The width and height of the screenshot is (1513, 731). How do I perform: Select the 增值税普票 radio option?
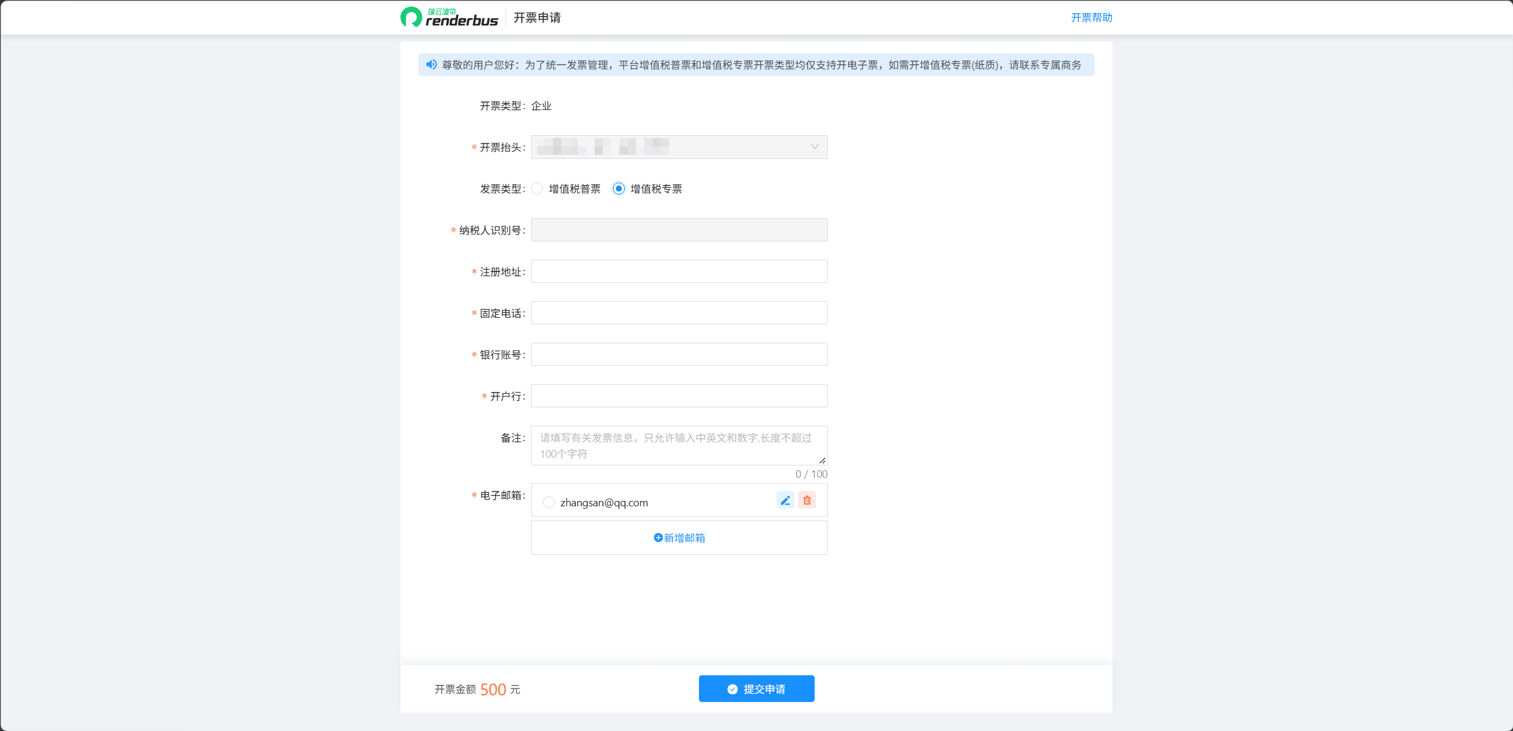tap(537, 189)
